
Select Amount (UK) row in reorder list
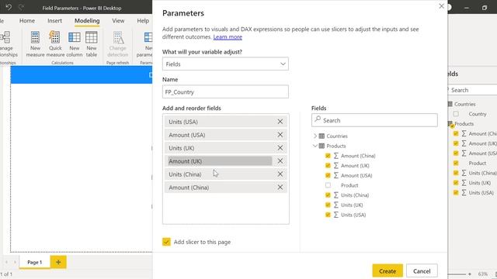(x=226, y=161)
